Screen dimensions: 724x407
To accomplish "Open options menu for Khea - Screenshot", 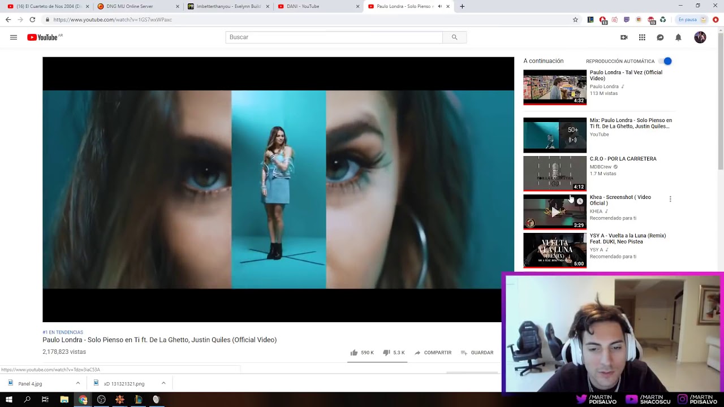I will pyautogui.click(x=670, y=199).
